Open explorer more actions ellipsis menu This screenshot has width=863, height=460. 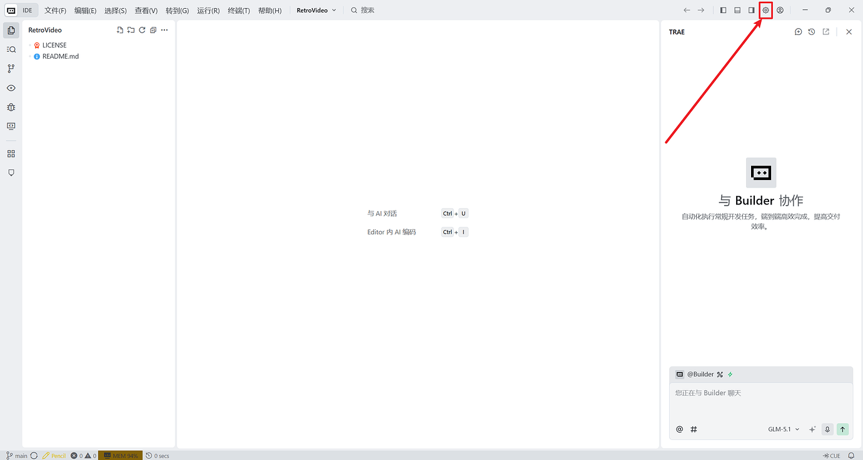(164, 30)
